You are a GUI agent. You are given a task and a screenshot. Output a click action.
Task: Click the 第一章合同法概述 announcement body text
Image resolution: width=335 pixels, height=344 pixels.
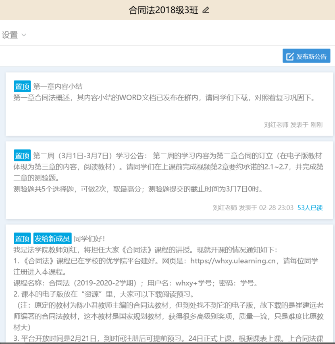[x=164, y=98]
